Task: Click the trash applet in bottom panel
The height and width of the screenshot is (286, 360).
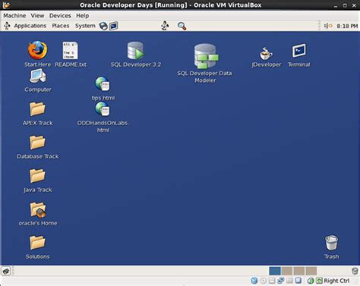Action: [355, 271]
